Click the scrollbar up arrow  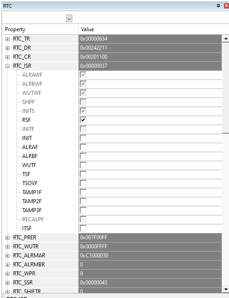(226, 39)
